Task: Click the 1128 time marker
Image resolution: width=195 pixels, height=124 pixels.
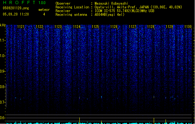Action: (x=151, y=27)
